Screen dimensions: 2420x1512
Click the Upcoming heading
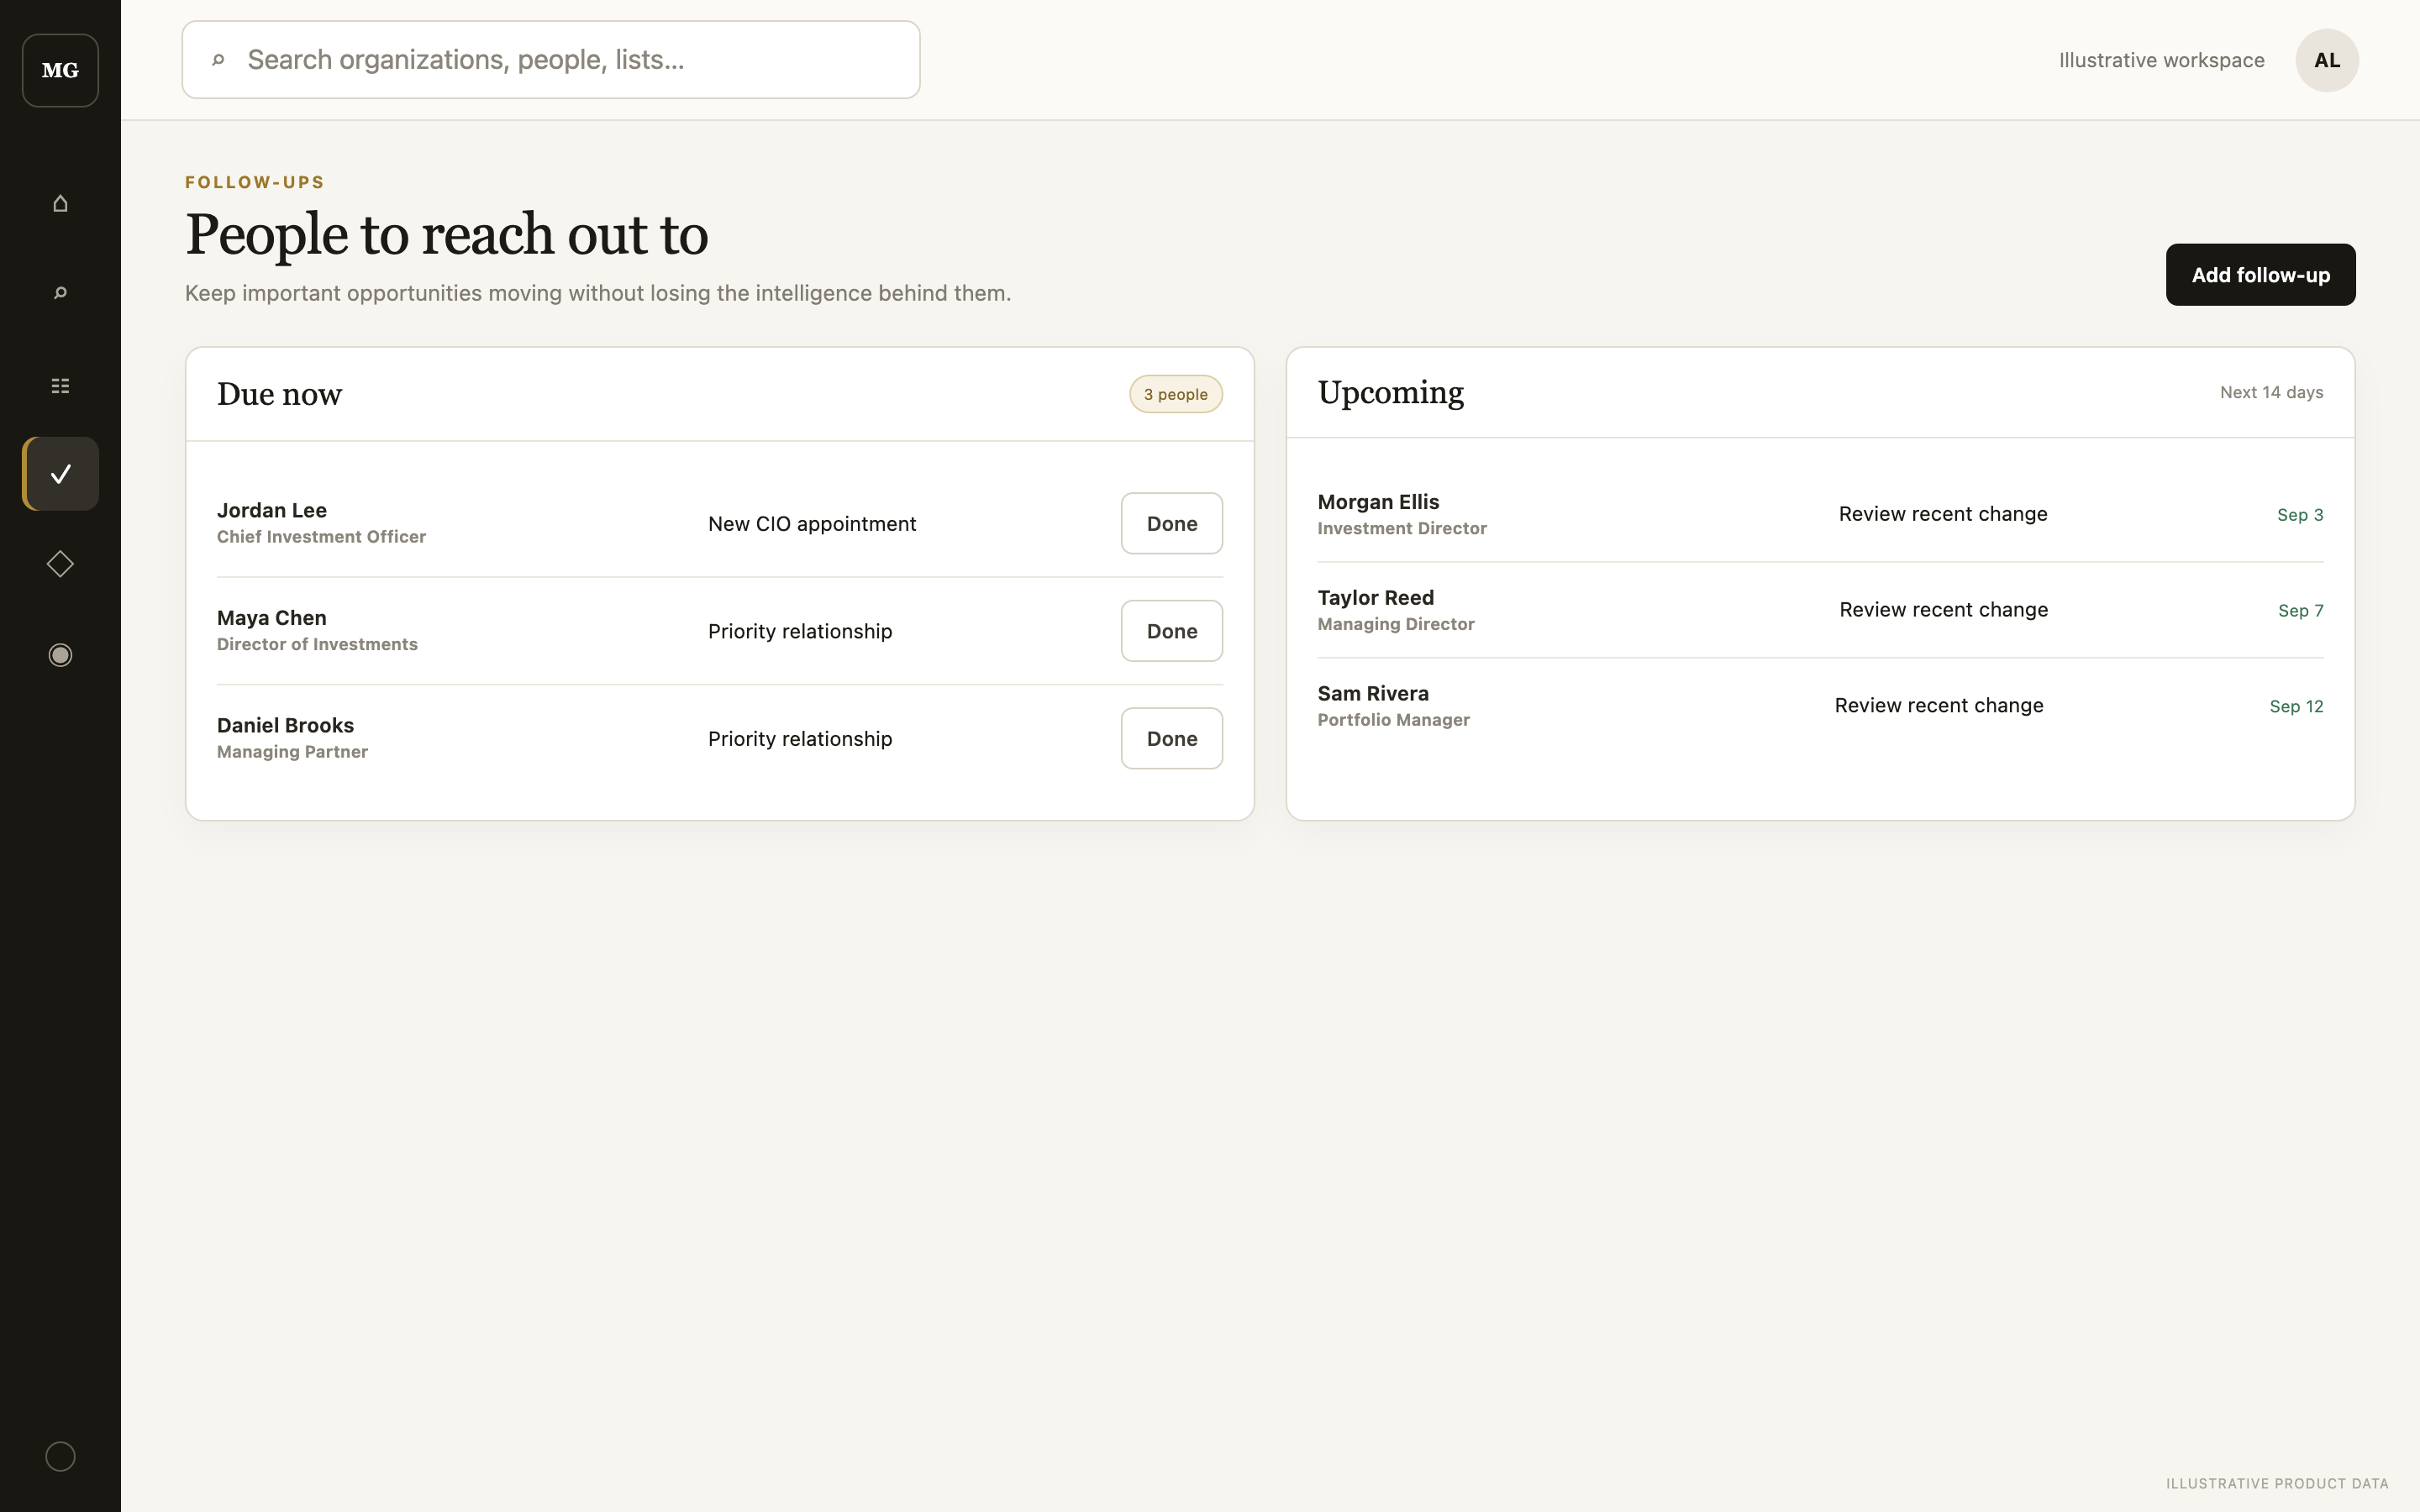pos(1390,393)
